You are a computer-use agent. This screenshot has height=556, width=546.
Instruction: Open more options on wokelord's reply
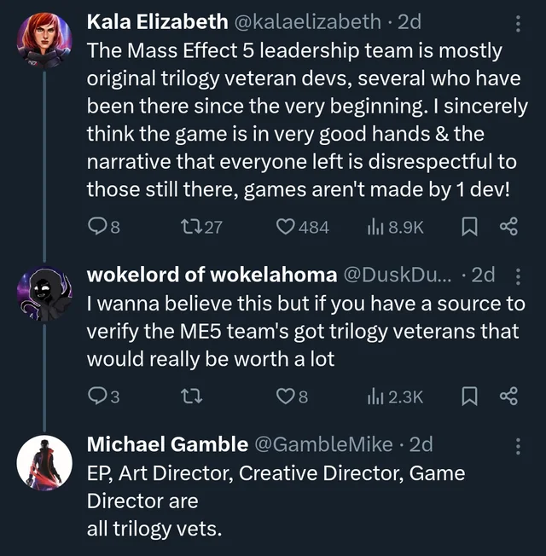point(517,275)
